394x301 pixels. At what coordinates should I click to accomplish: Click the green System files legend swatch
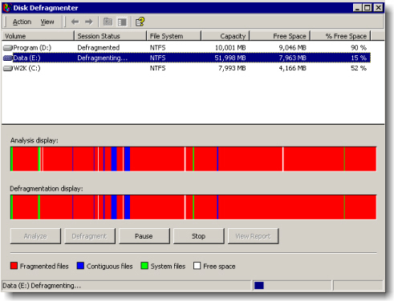144,266
